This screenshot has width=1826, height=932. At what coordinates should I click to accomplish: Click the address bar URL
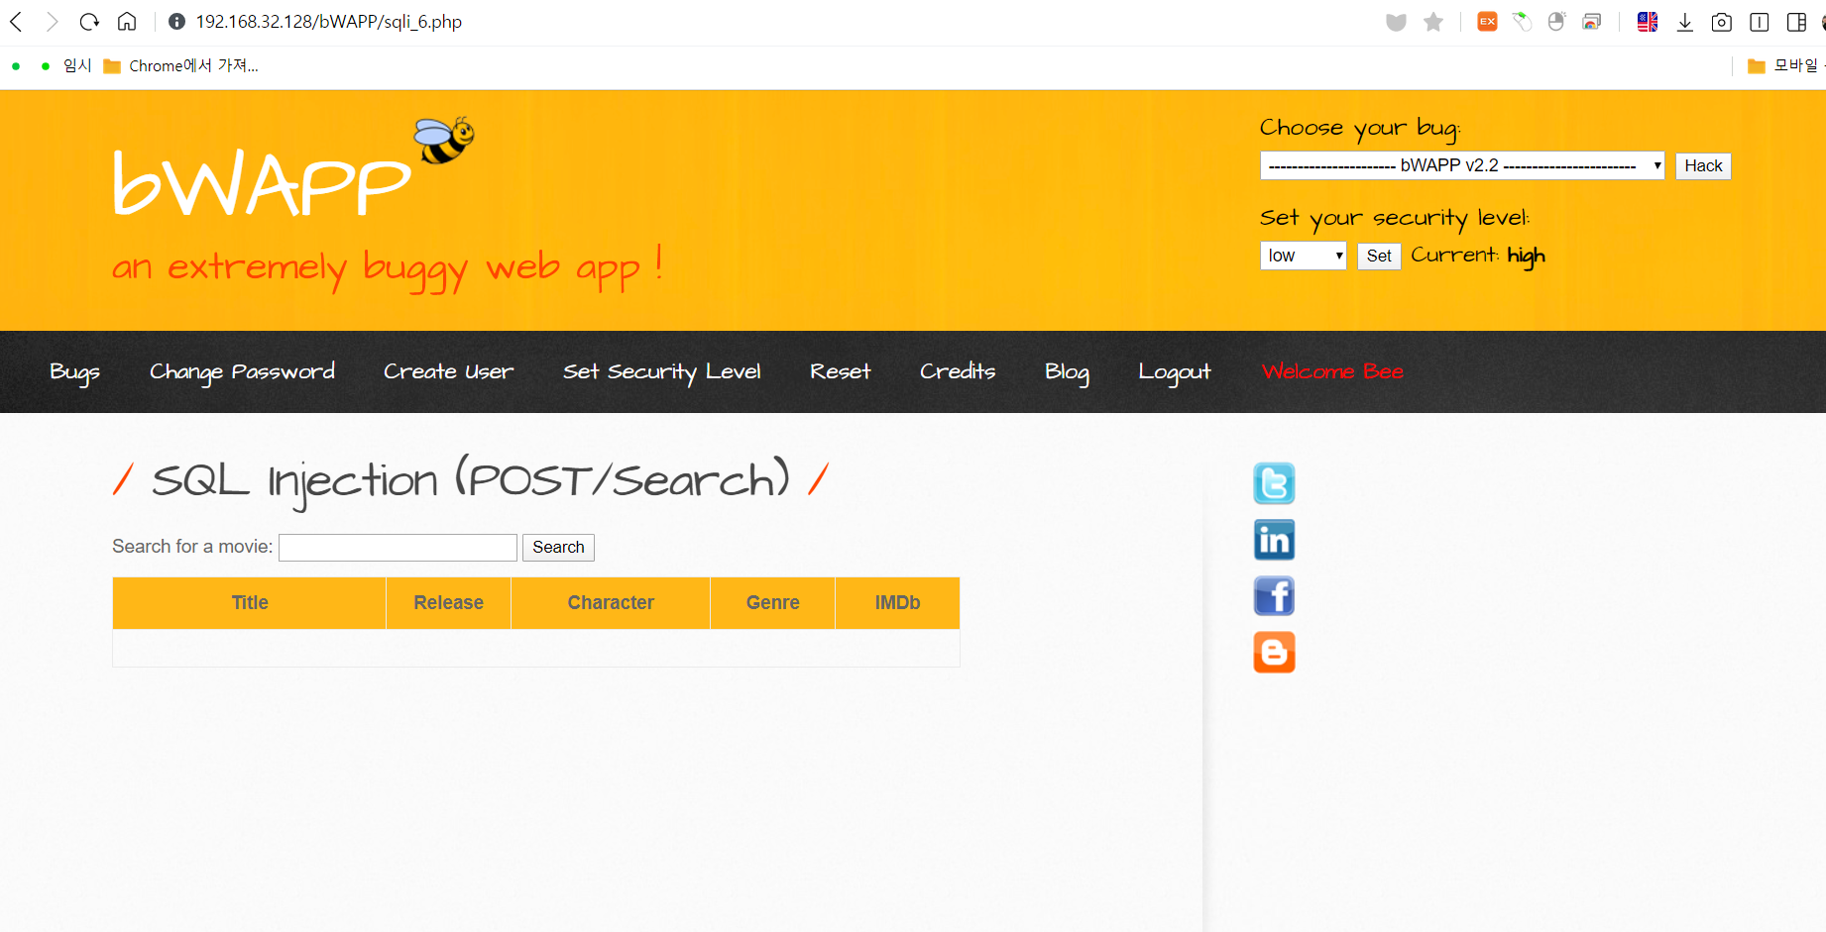(x=328, y=22)
